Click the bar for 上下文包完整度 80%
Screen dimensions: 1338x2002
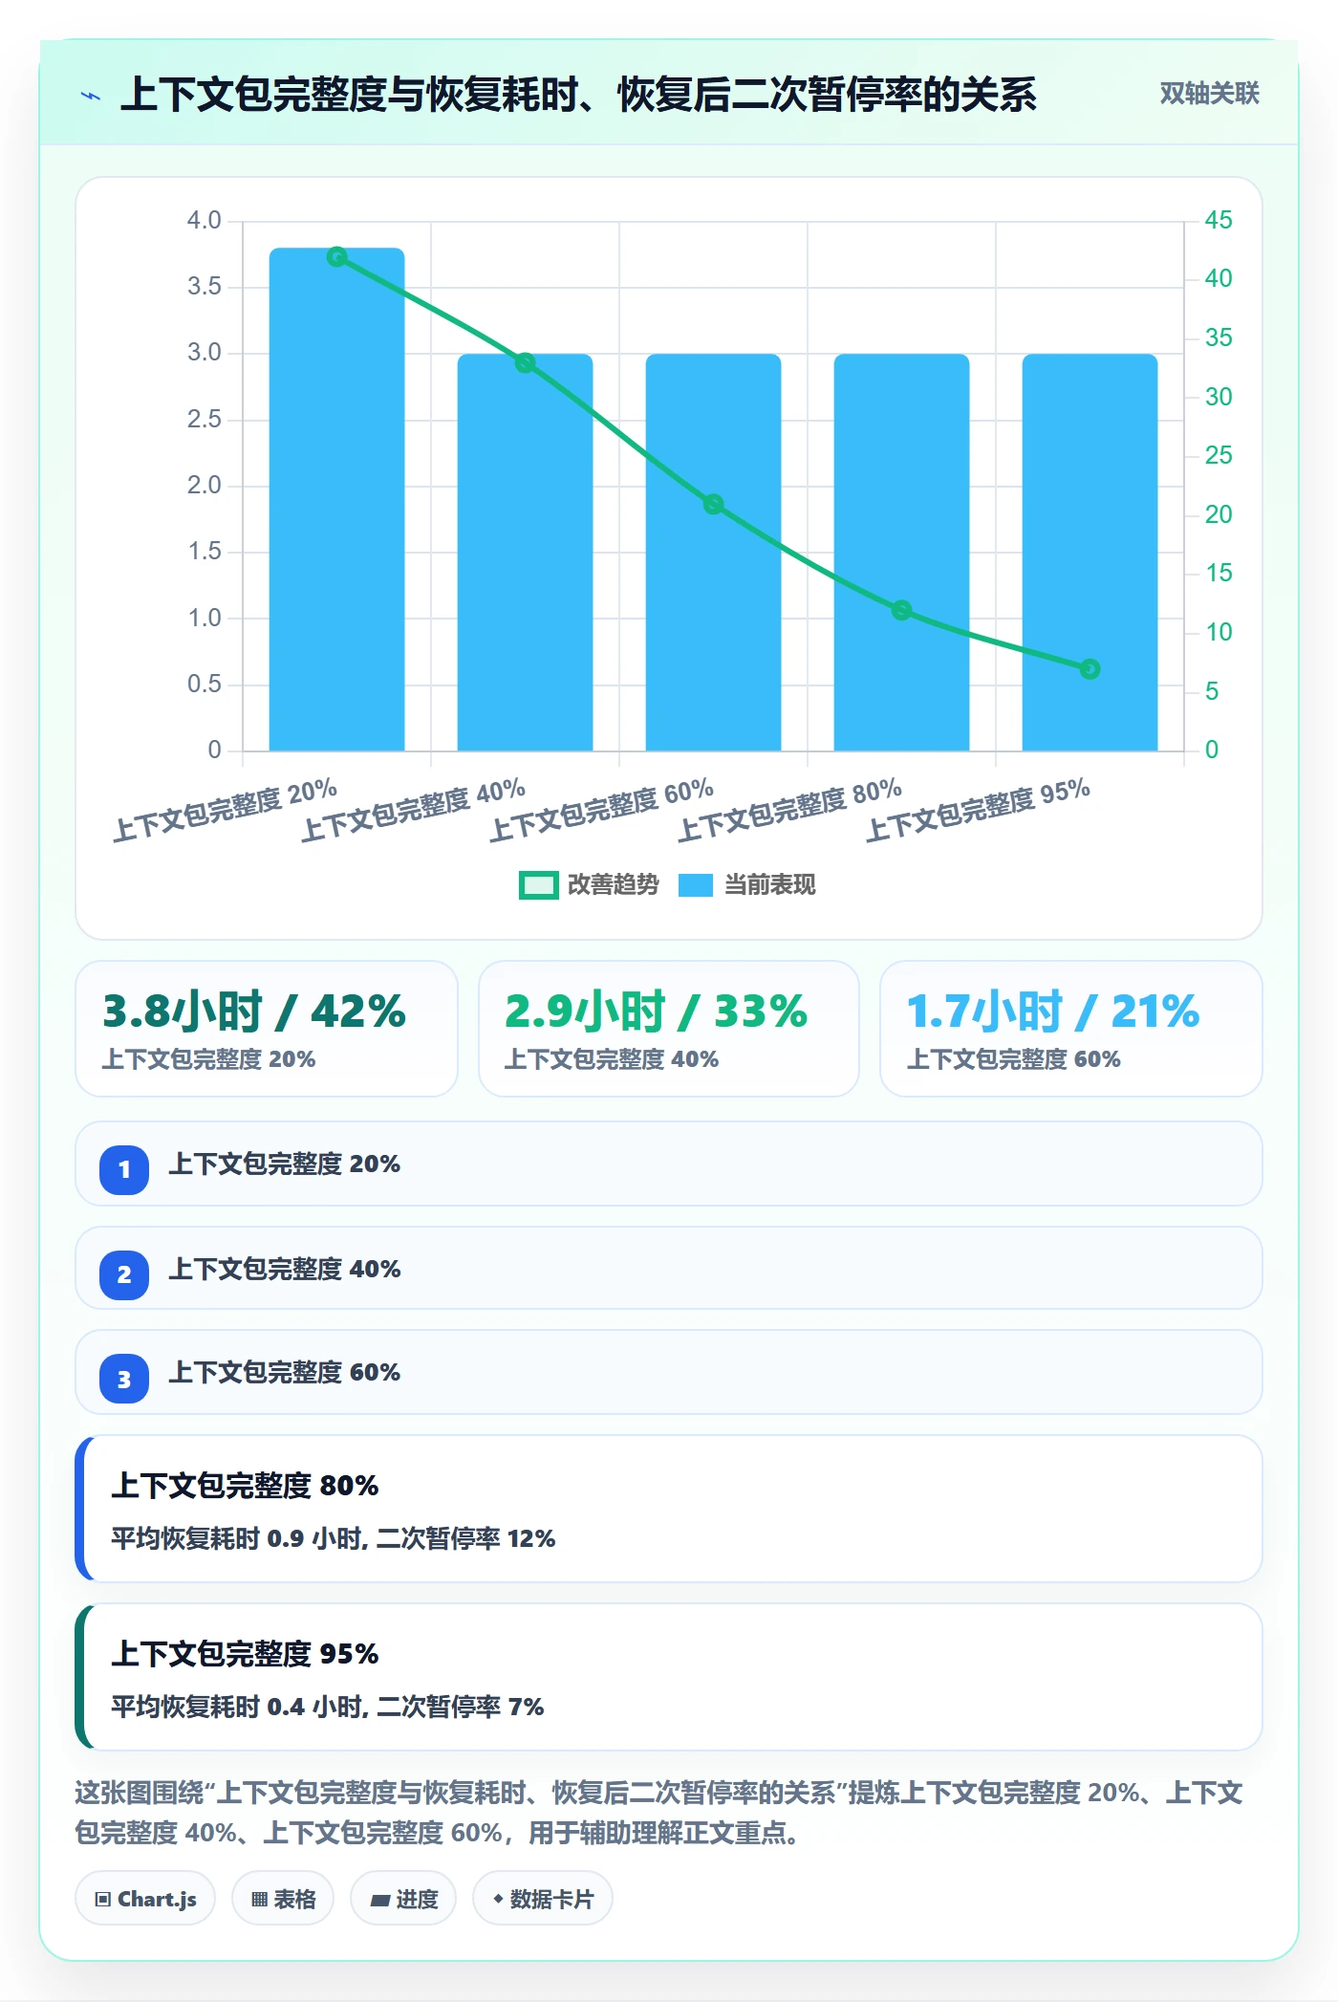pos(901,553)
